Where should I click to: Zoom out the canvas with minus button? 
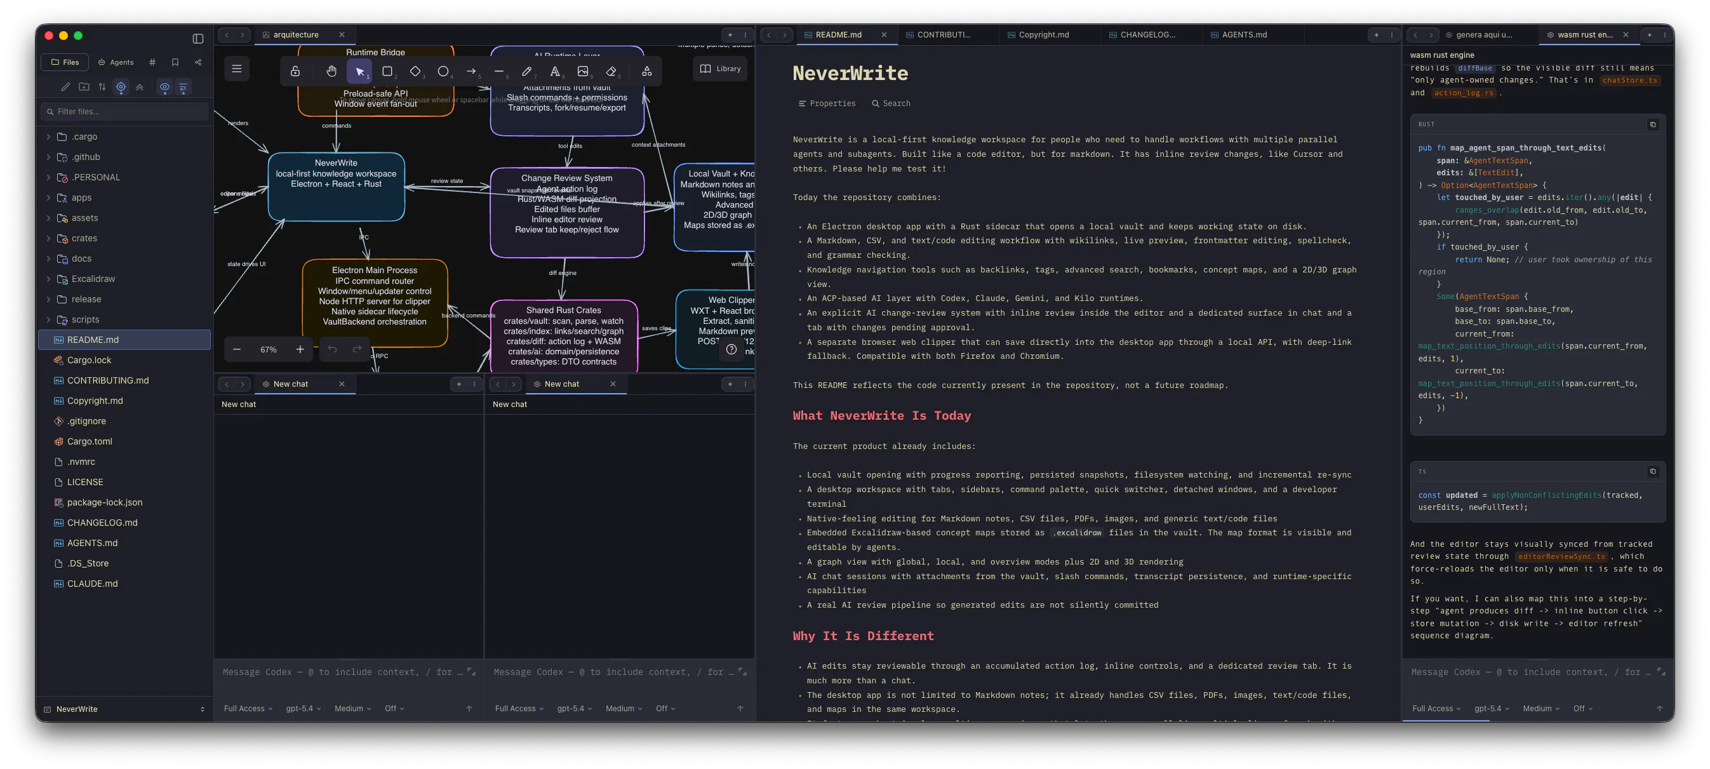[x=237, y=349]
